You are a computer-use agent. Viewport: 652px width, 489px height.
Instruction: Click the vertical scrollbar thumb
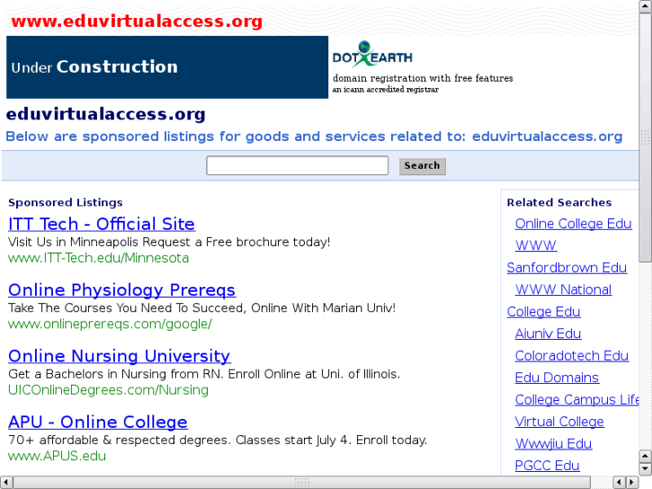coord(645,137)
